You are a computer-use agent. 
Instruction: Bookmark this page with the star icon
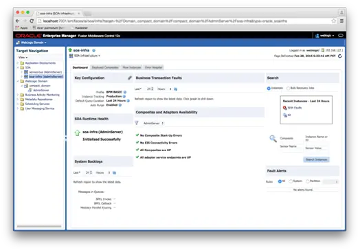pyautogui.click(x=333, y=21)
